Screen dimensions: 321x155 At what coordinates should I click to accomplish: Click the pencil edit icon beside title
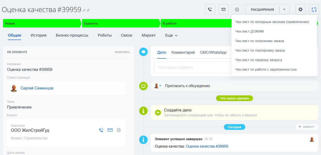(84, 10)
